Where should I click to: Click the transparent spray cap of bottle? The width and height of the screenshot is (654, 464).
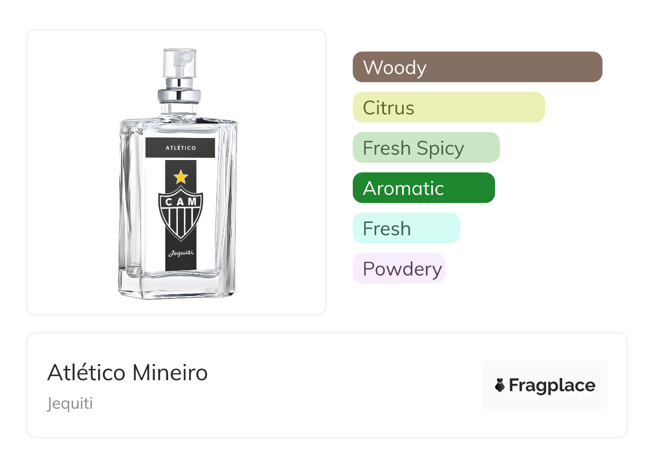point(180,62)
